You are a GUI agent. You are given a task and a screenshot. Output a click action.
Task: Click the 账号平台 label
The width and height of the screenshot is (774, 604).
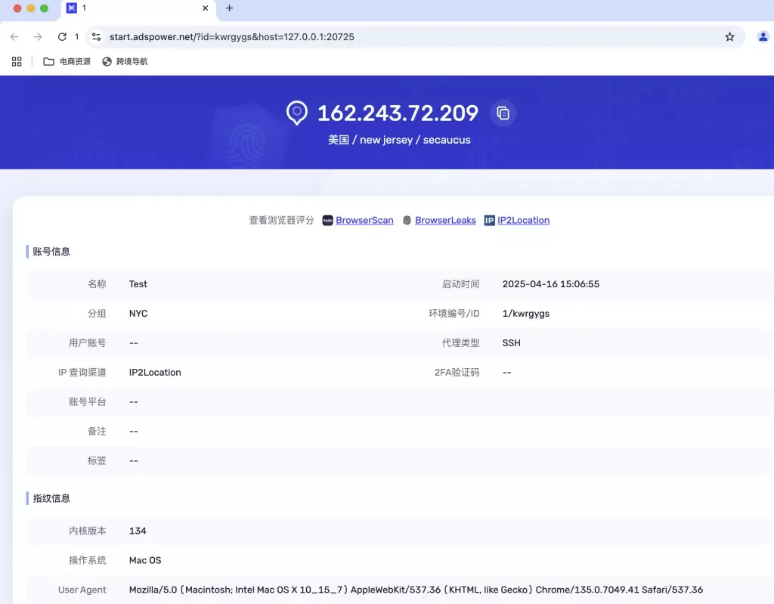88,401
